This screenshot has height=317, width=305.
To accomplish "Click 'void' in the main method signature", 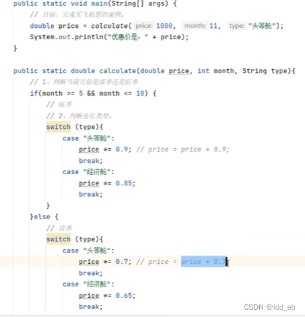I will pos(79,4).
